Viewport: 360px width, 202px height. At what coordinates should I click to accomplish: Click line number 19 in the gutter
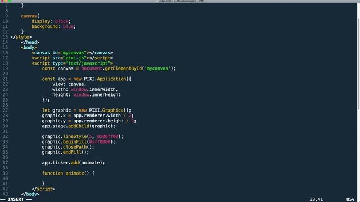tap(5, 68)
